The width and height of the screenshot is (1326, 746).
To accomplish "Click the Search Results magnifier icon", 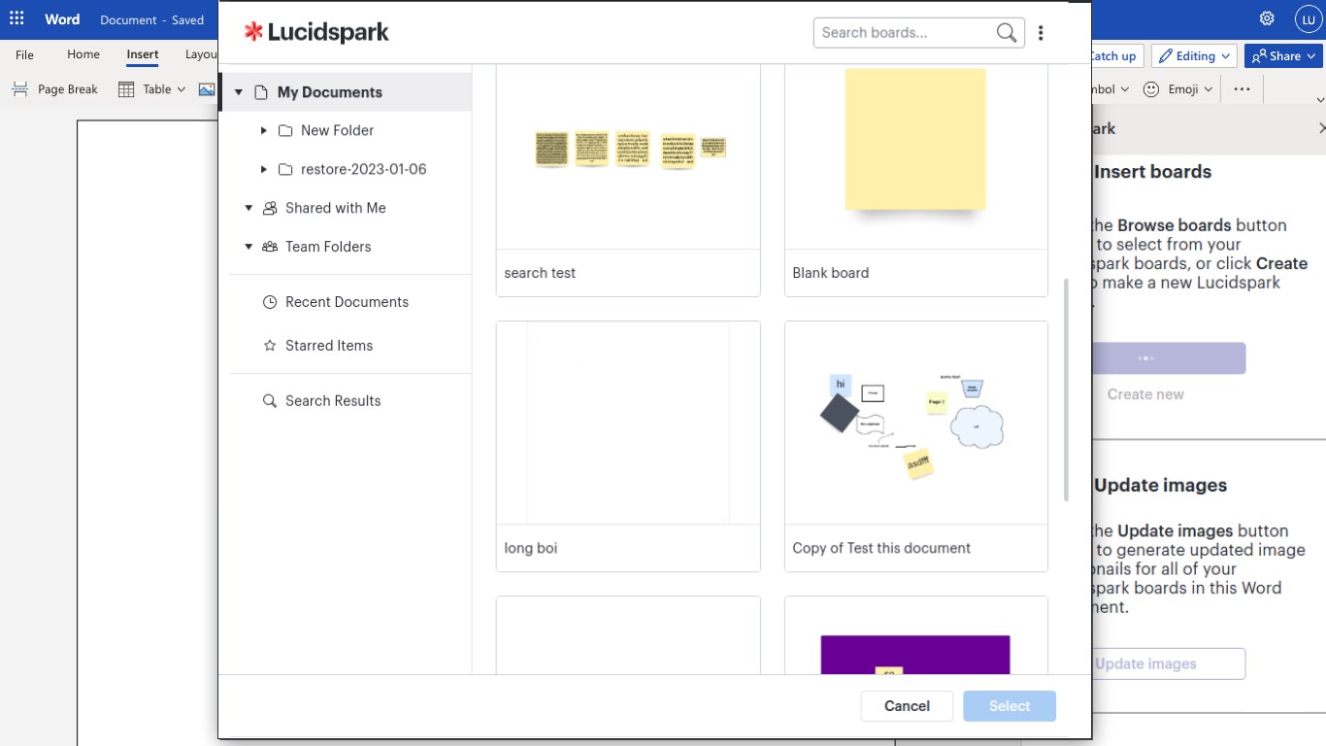I will (270, 401).
